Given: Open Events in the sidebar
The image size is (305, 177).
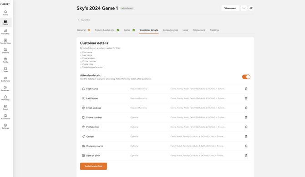Looking at the screenshot, I should (5, 22).
